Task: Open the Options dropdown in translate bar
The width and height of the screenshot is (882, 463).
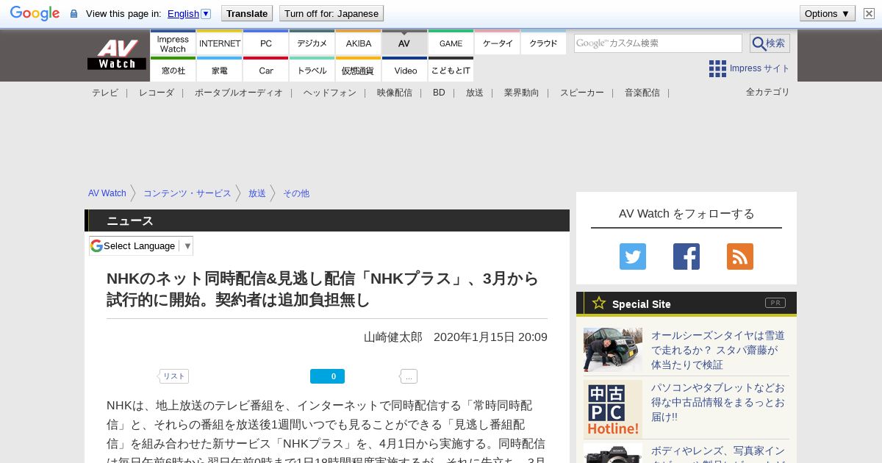Action: (828, 13)
